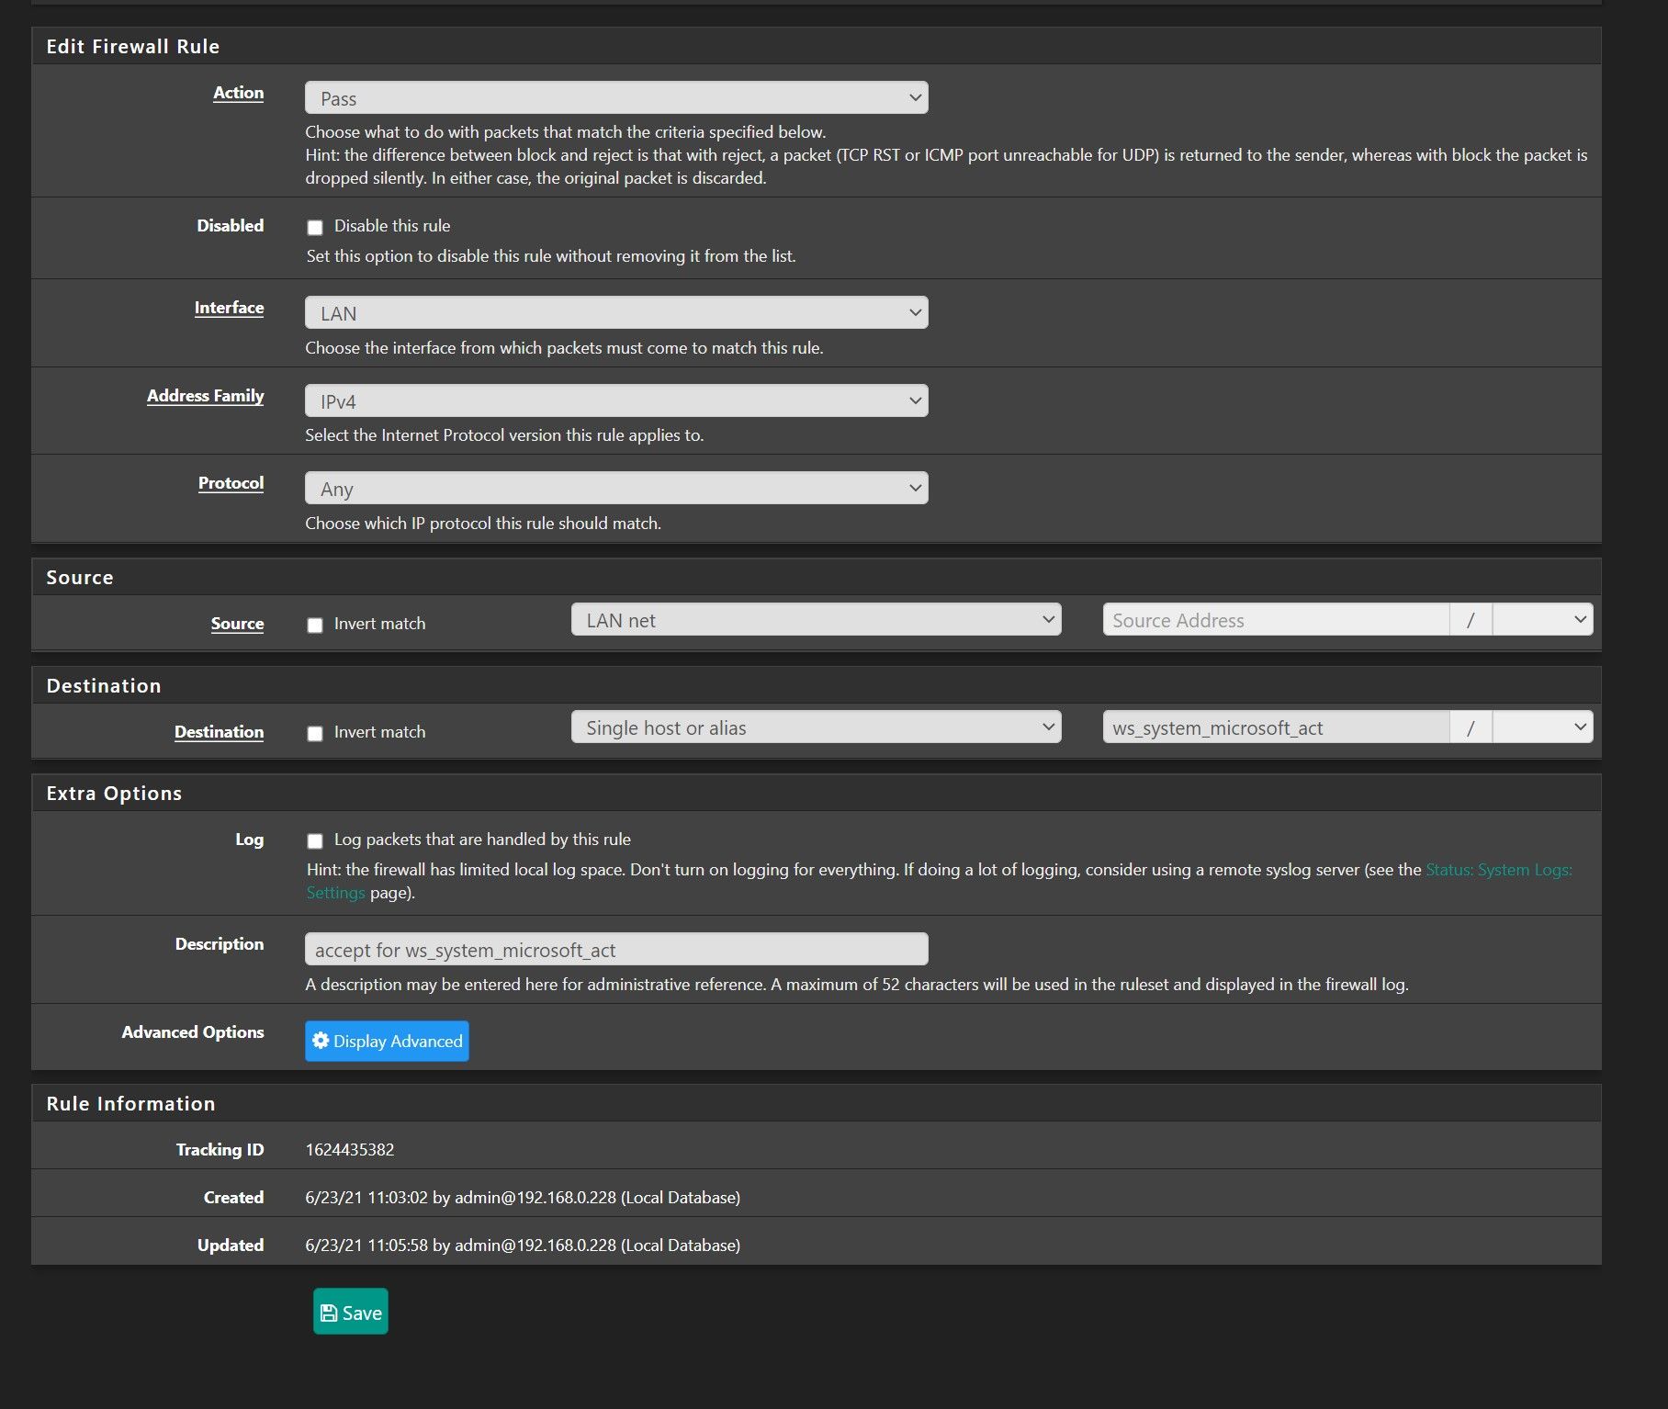Click the floppy disk Save icon

329,1313
